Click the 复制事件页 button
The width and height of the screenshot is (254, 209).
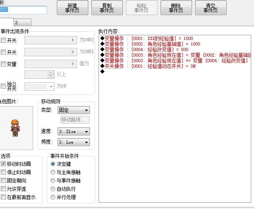pos(107,8)
